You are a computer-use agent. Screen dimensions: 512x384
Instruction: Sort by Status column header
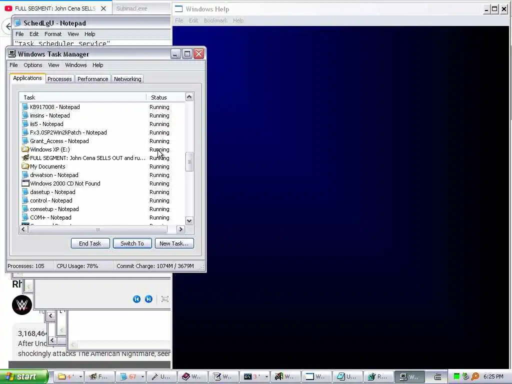coord(165,97)
